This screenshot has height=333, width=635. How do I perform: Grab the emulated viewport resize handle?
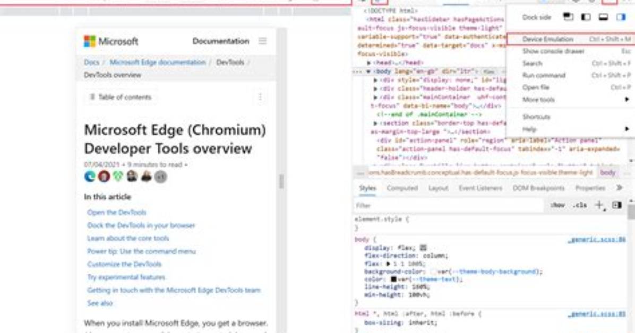[x=281, y=181]
